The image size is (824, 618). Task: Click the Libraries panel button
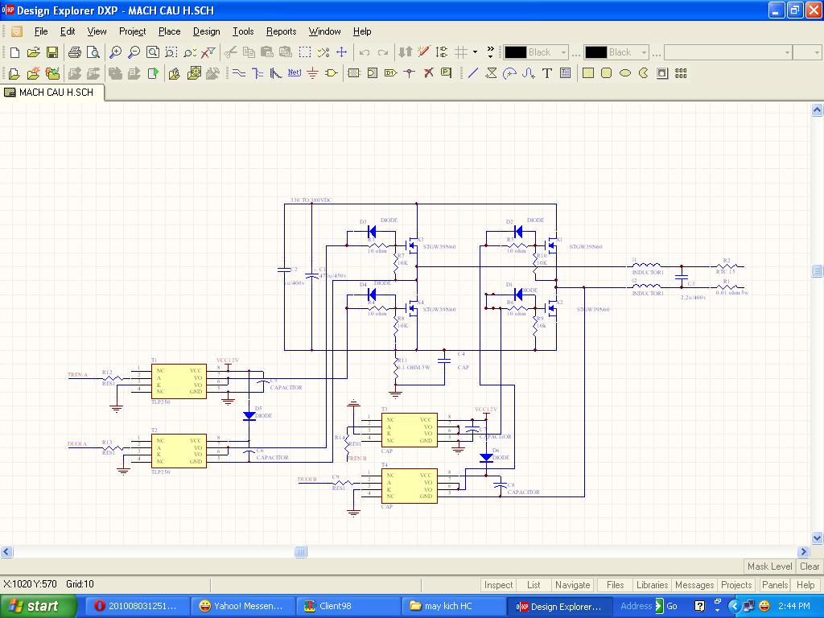(651, 585)
